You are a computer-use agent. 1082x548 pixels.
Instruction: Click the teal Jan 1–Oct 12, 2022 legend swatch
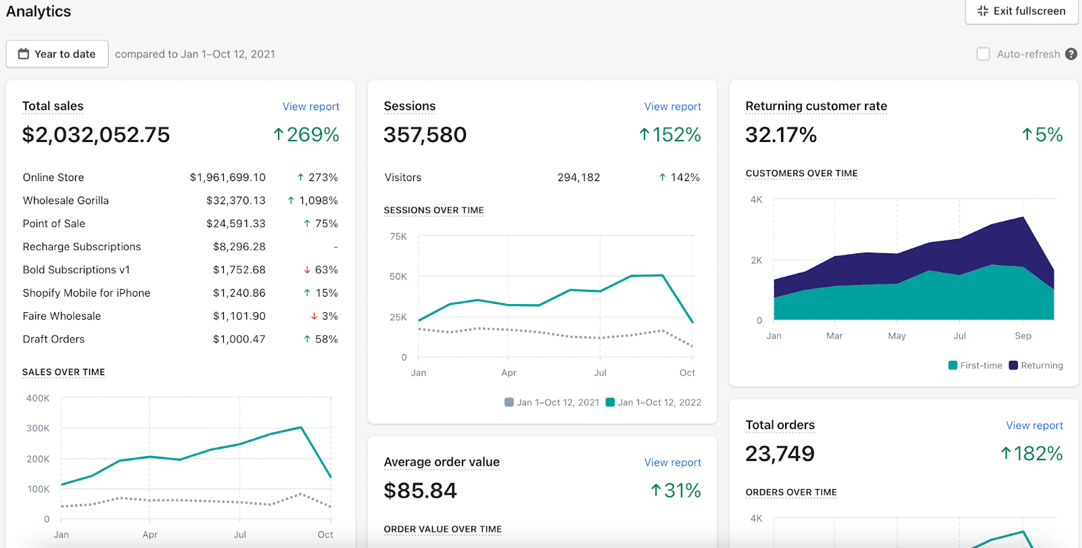(x=610, y=402)
